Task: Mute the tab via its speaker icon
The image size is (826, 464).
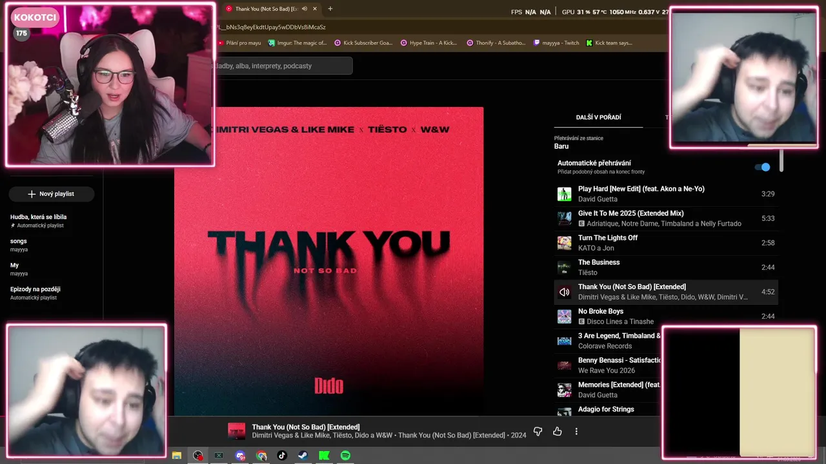Action: pos(306,8)
